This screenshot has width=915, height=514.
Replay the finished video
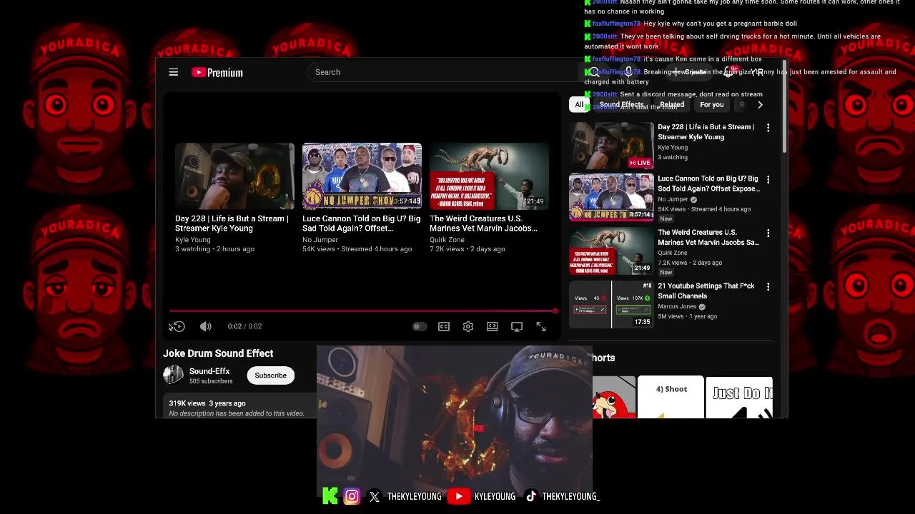point(179,326)
